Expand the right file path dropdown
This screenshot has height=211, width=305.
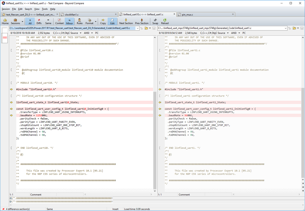(286, 28)
